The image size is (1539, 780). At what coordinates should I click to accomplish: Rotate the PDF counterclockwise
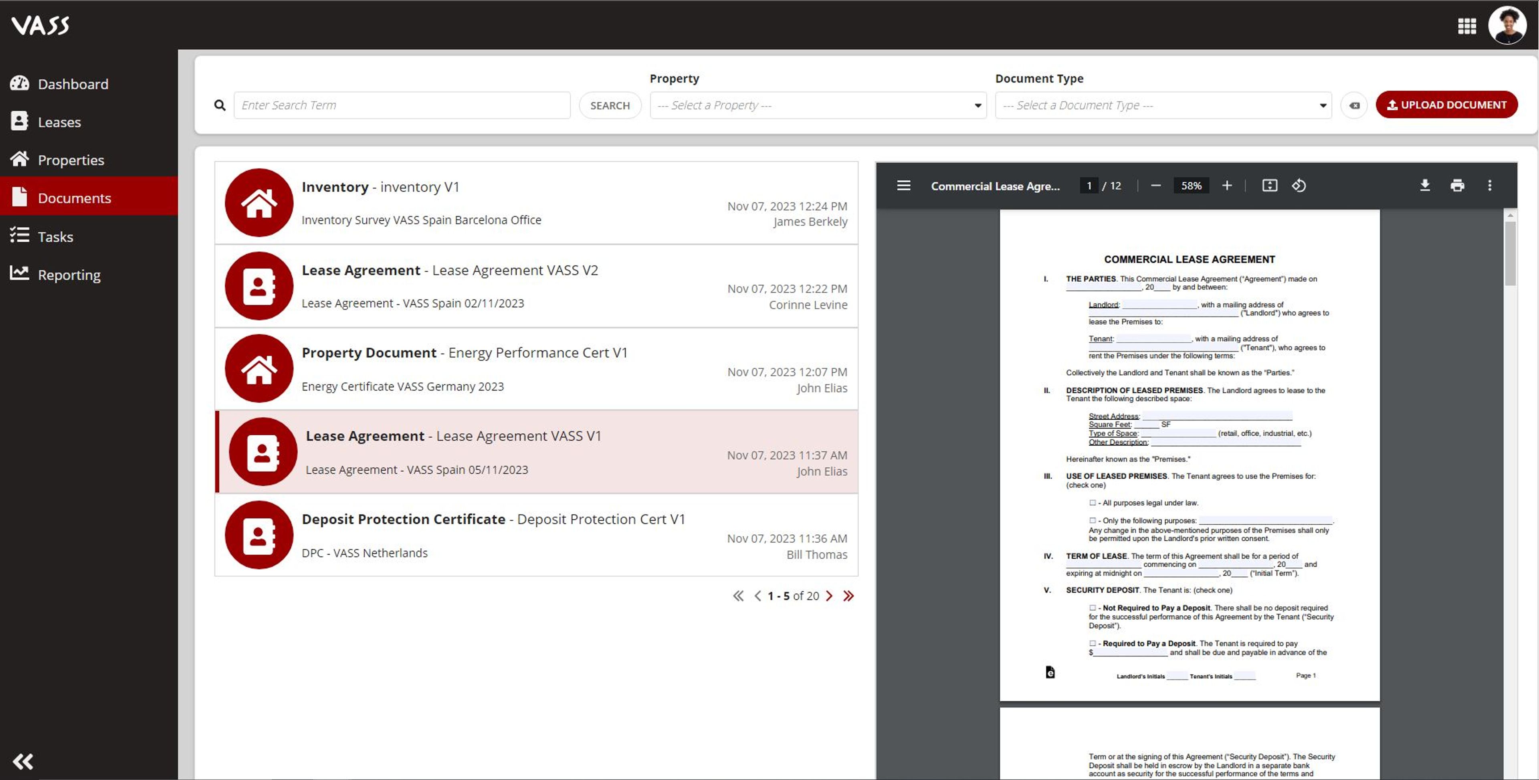tap(1299, 185)
